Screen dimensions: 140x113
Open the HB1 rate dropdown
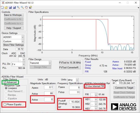(x=94, y=100)
